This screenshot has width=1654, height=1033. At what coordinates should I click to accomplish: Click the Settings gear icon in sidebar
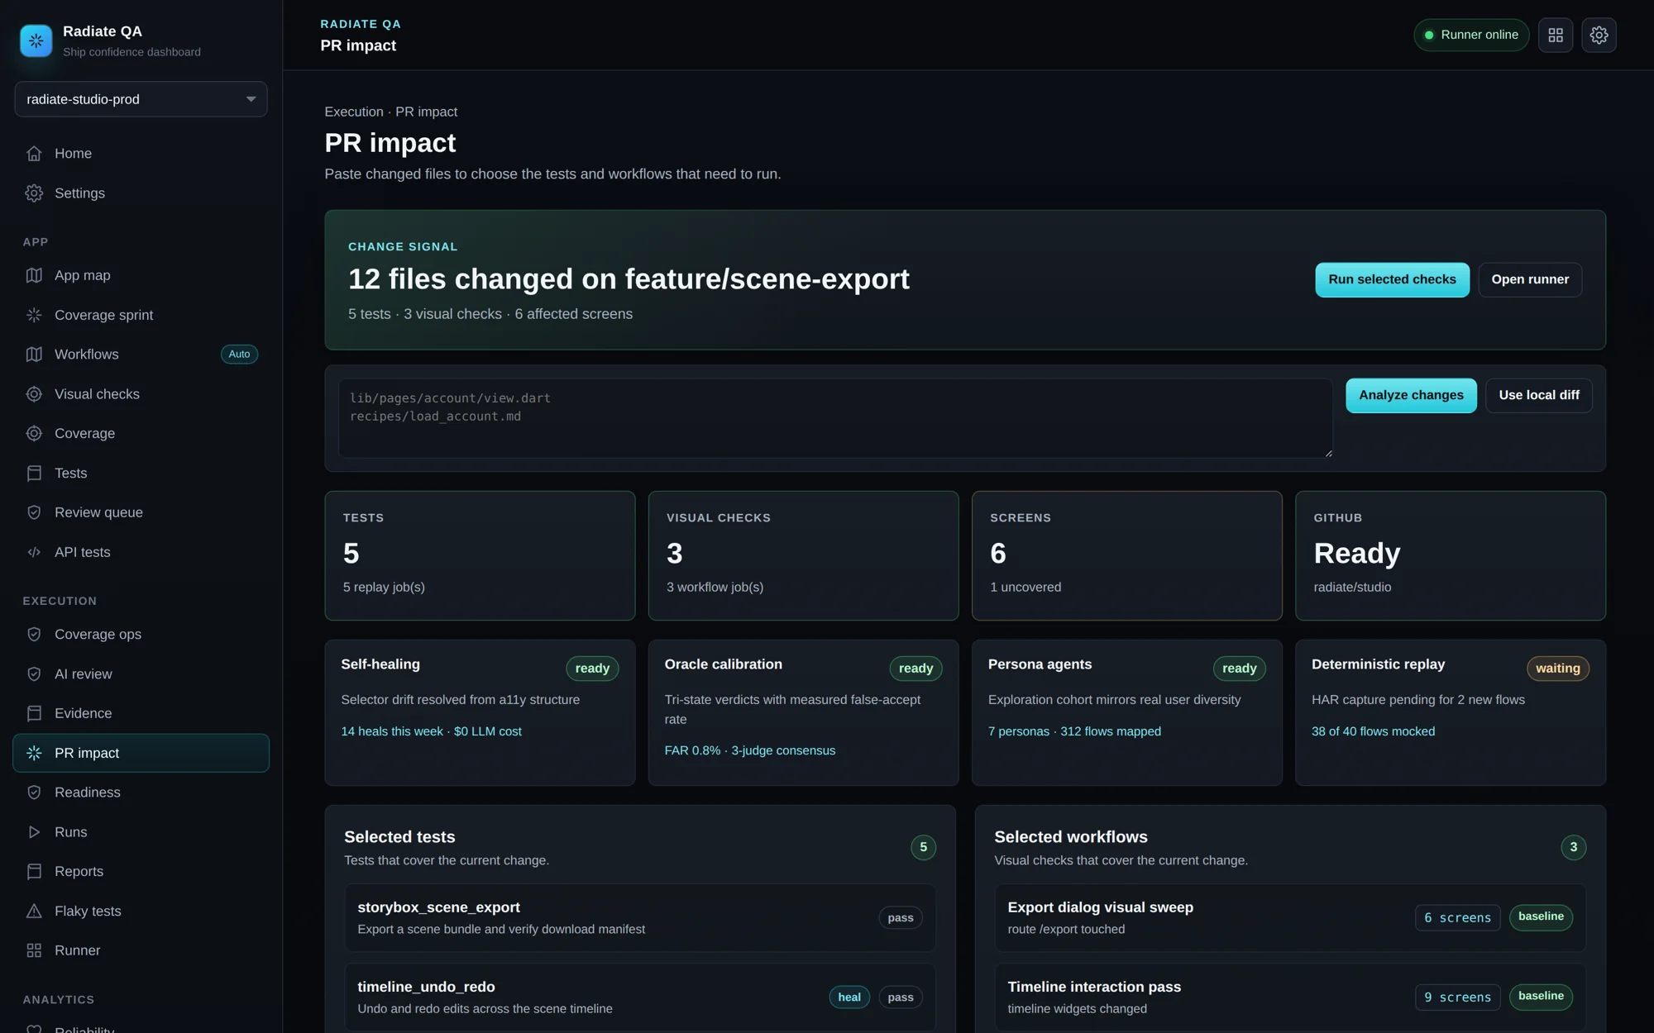point(34,193)
